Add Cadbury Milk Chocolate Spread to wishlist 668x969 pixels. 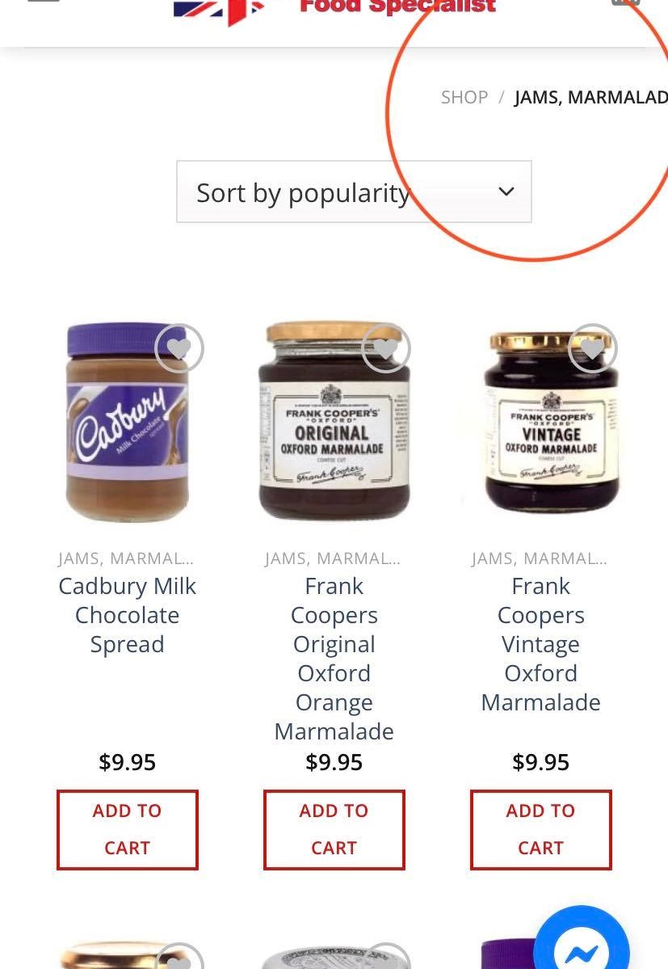(x=179, y=348)
